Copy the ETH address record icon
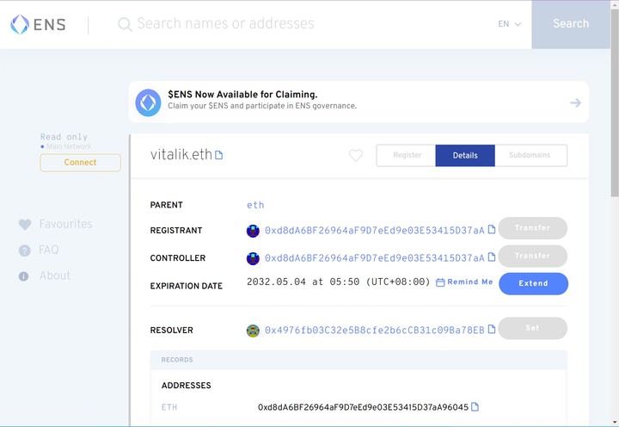The width and height of the screenshot is (619, 427). pos(475,407)
